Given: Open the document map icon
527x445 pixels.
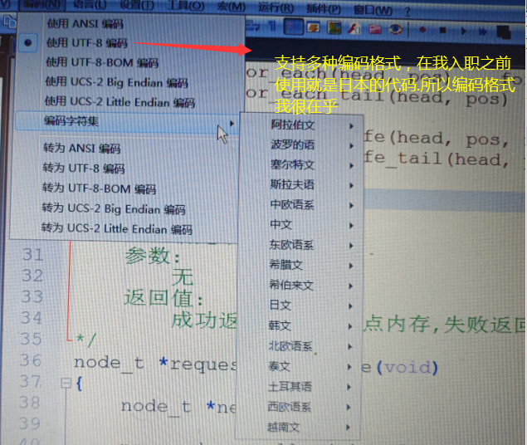Looking at the screenshot, I should 334,28.
